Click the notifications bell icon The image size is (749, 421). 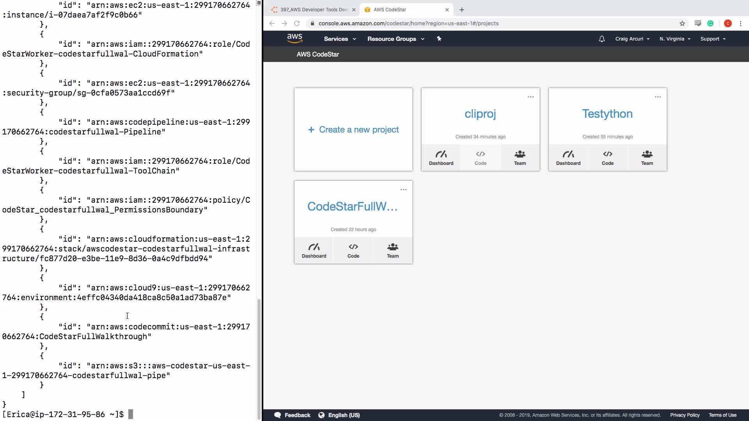coord(602,39)
